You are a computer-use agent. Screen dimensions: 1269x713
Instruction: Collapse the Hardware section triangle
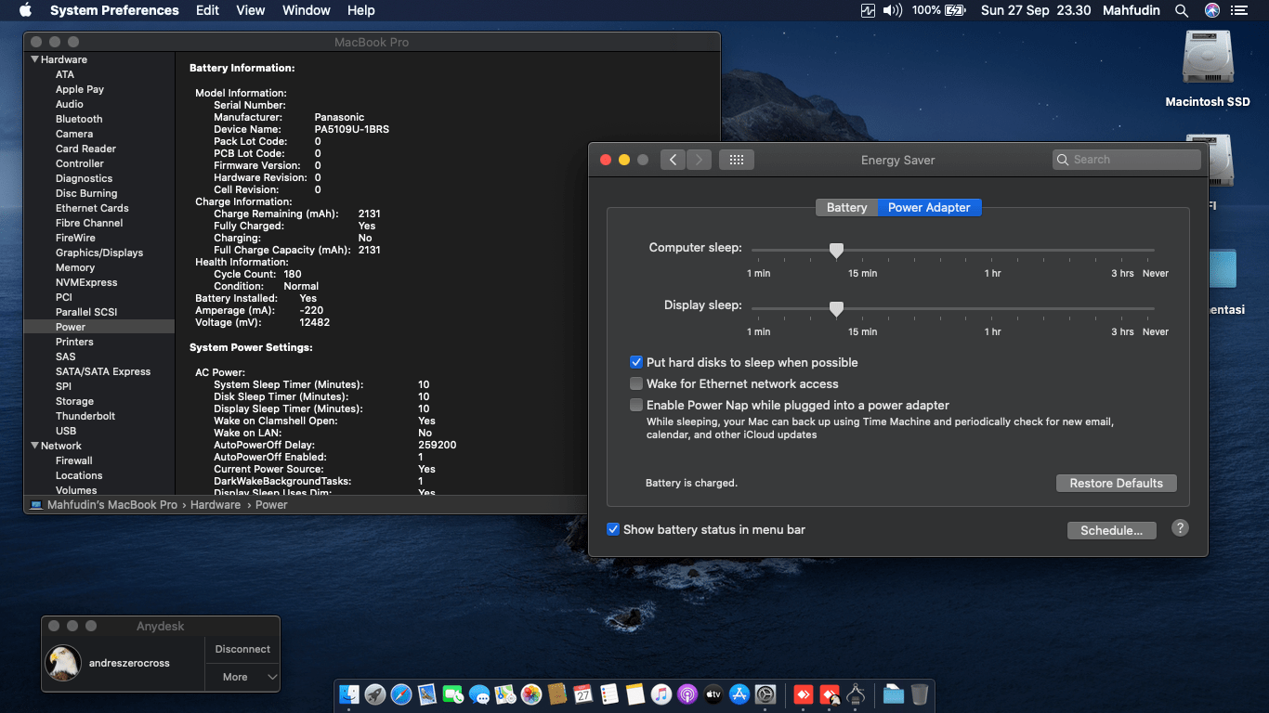coord(35,59)
